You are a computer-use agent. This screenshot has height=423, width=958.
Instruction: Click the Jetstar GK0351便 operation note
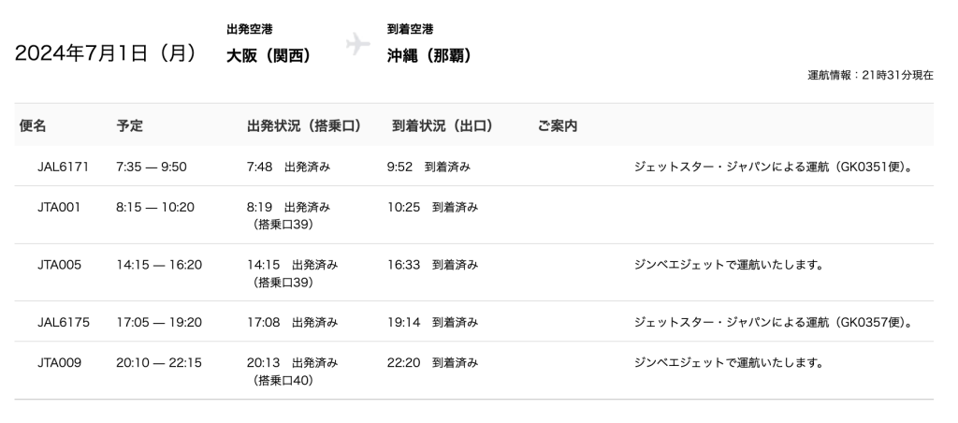pos(773,168)
